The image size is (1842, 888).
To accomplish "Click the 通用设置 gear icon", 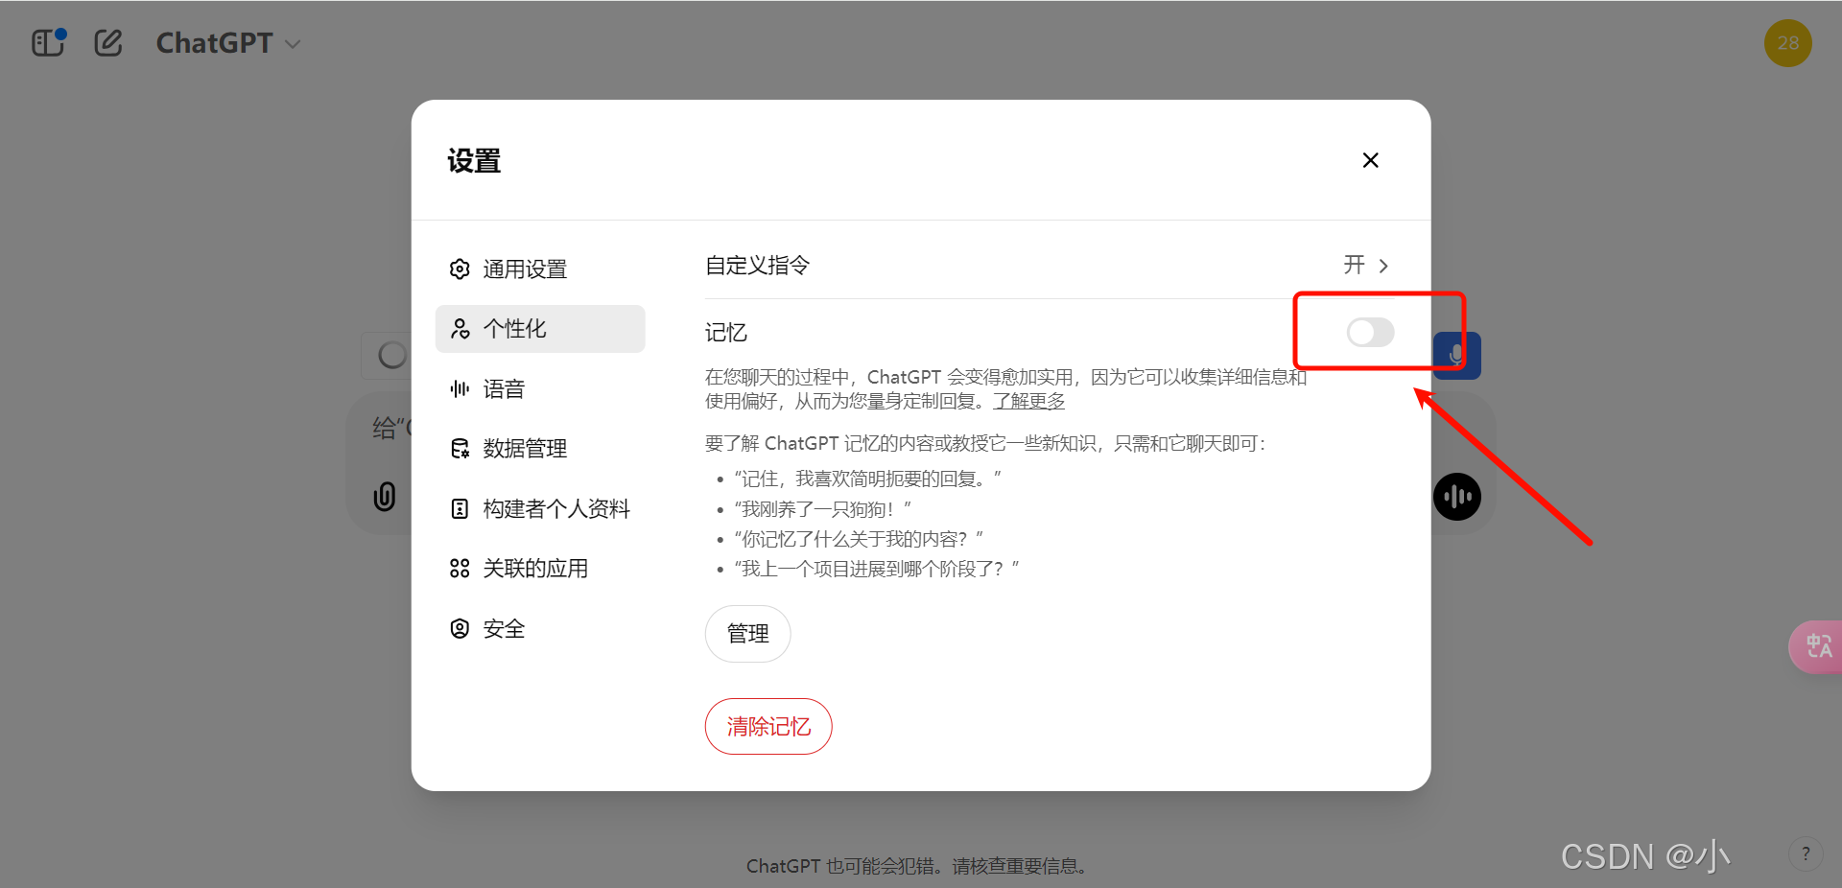I will pyautogui.click(x=460, y=269).
